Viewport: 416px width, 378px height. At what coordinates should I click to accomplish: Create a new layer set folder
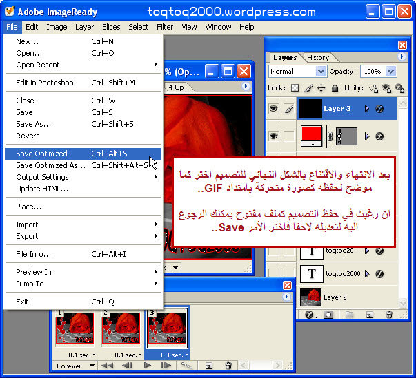[x=349, y=315]
